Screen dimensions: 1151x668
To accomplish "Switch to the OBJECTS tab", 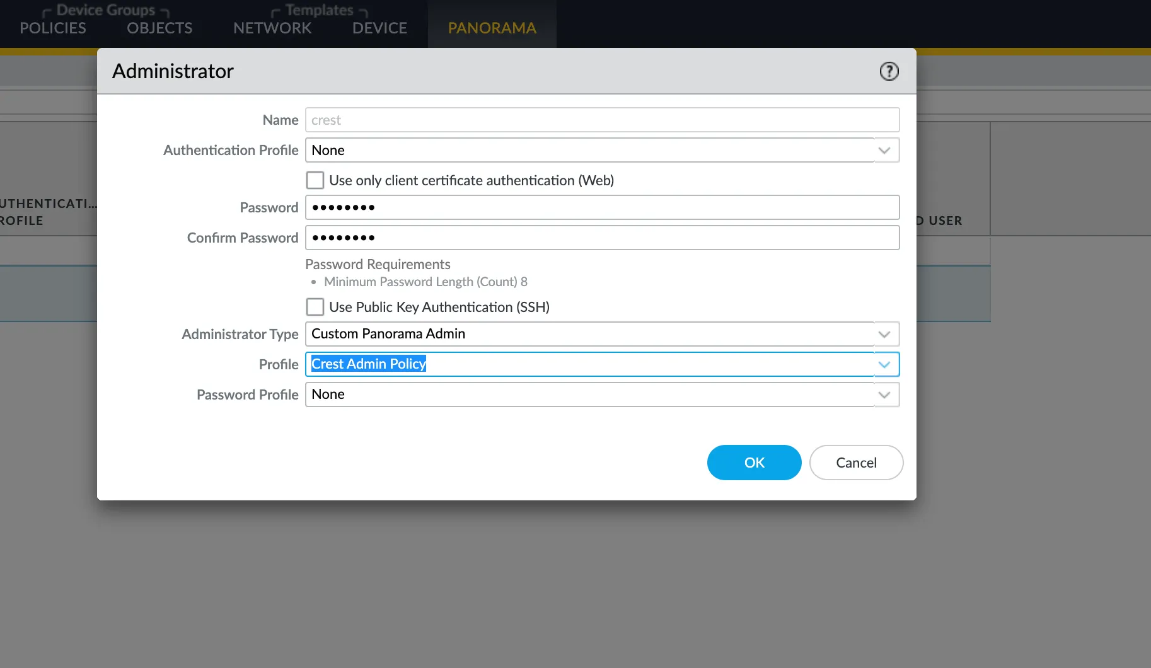I will tap(159, 28).
